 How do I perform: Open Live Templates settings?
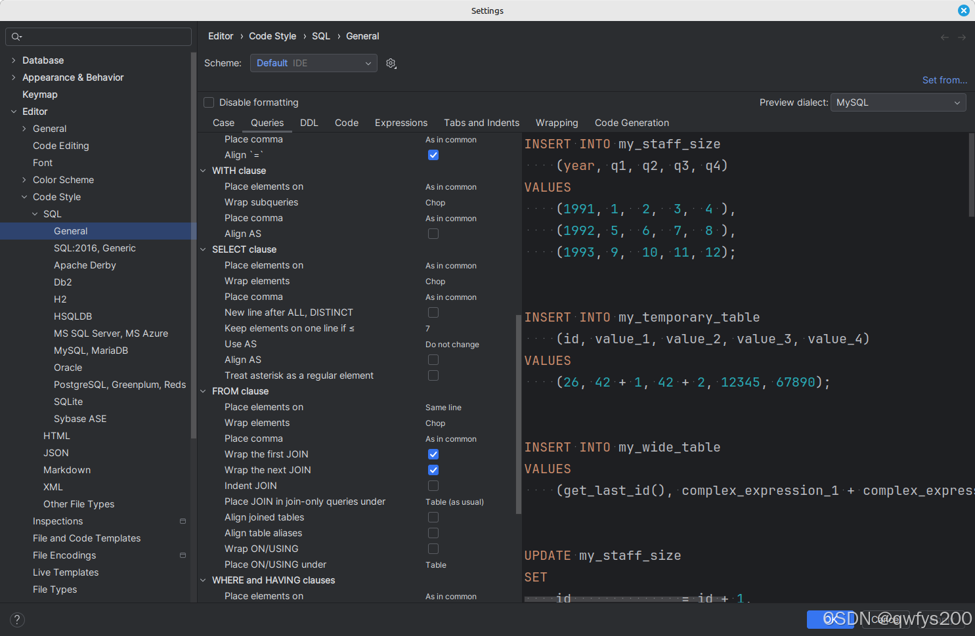[66, 572]
